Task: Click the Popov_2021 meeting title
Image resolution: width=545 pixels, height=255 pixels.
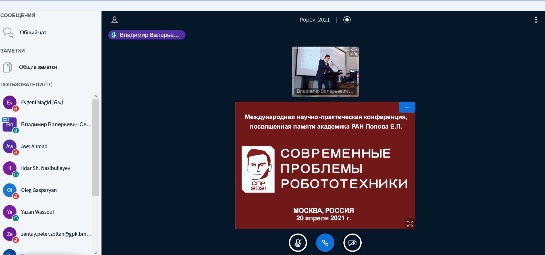Action: (x=314, y=20)
